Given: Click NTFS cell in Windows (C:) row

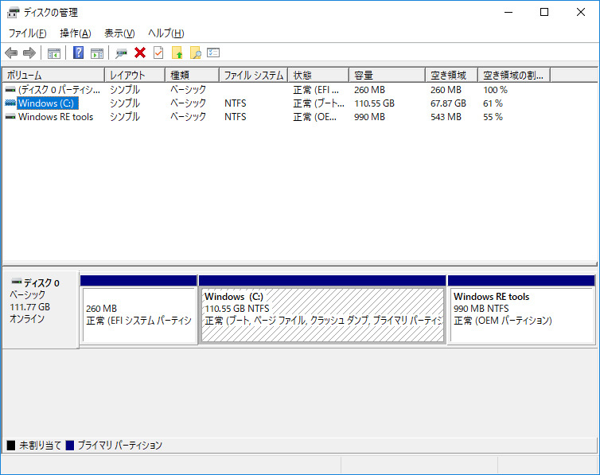Looking at the screenshot, I should click(236, 103).
